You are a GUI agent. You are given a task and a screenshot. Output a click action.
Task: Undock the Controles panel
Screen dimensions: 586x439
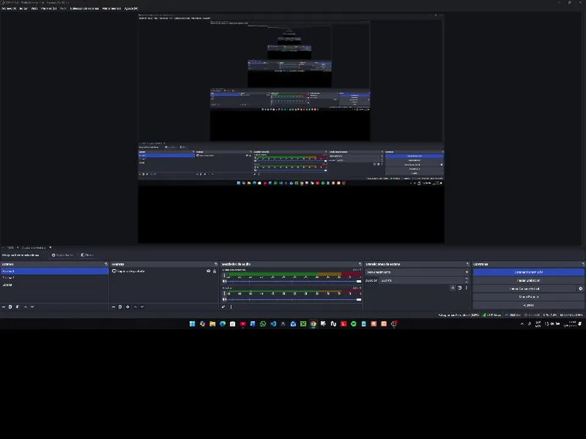click(x=583, y=264)
